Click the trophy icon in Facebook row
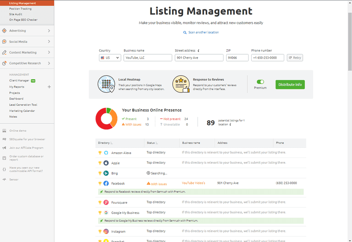Image resolution: width=352 pixels, height=242 pixels. (x=100, y=183)
